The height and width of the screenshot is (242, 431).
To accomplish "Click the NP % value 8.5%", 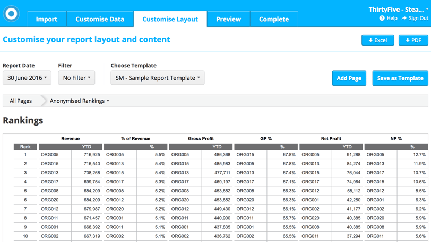I will coord(420,191).
